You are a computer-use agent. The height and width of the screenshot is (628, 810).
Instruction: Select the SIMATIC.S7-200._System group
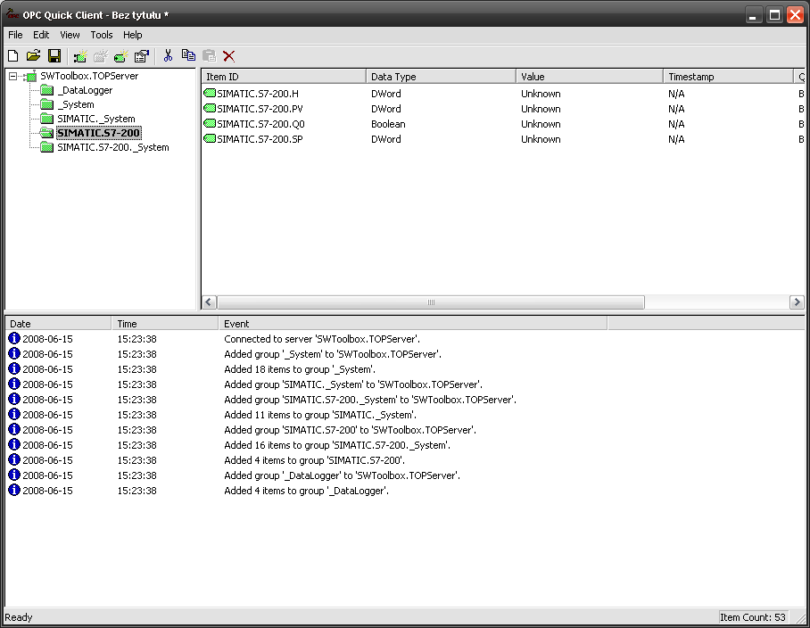point(112,147)
